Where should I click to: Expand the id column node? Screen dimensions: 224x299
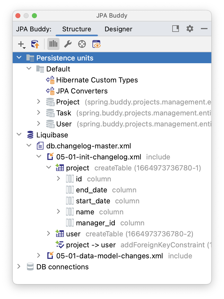58,178
